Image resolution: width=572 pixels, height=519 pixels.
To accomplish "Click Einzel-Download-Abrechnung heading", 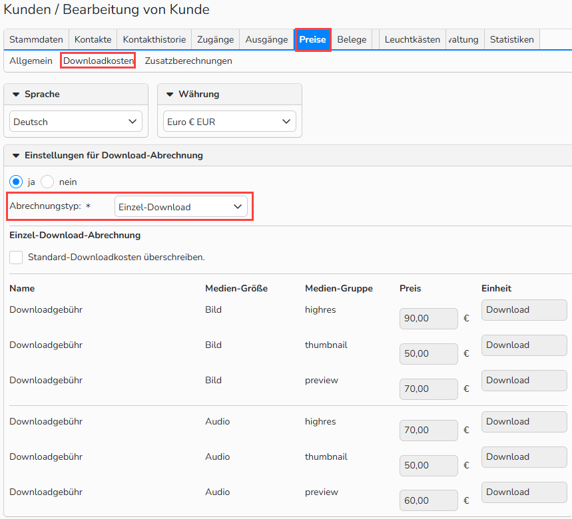I will click(x=75, y=235).
